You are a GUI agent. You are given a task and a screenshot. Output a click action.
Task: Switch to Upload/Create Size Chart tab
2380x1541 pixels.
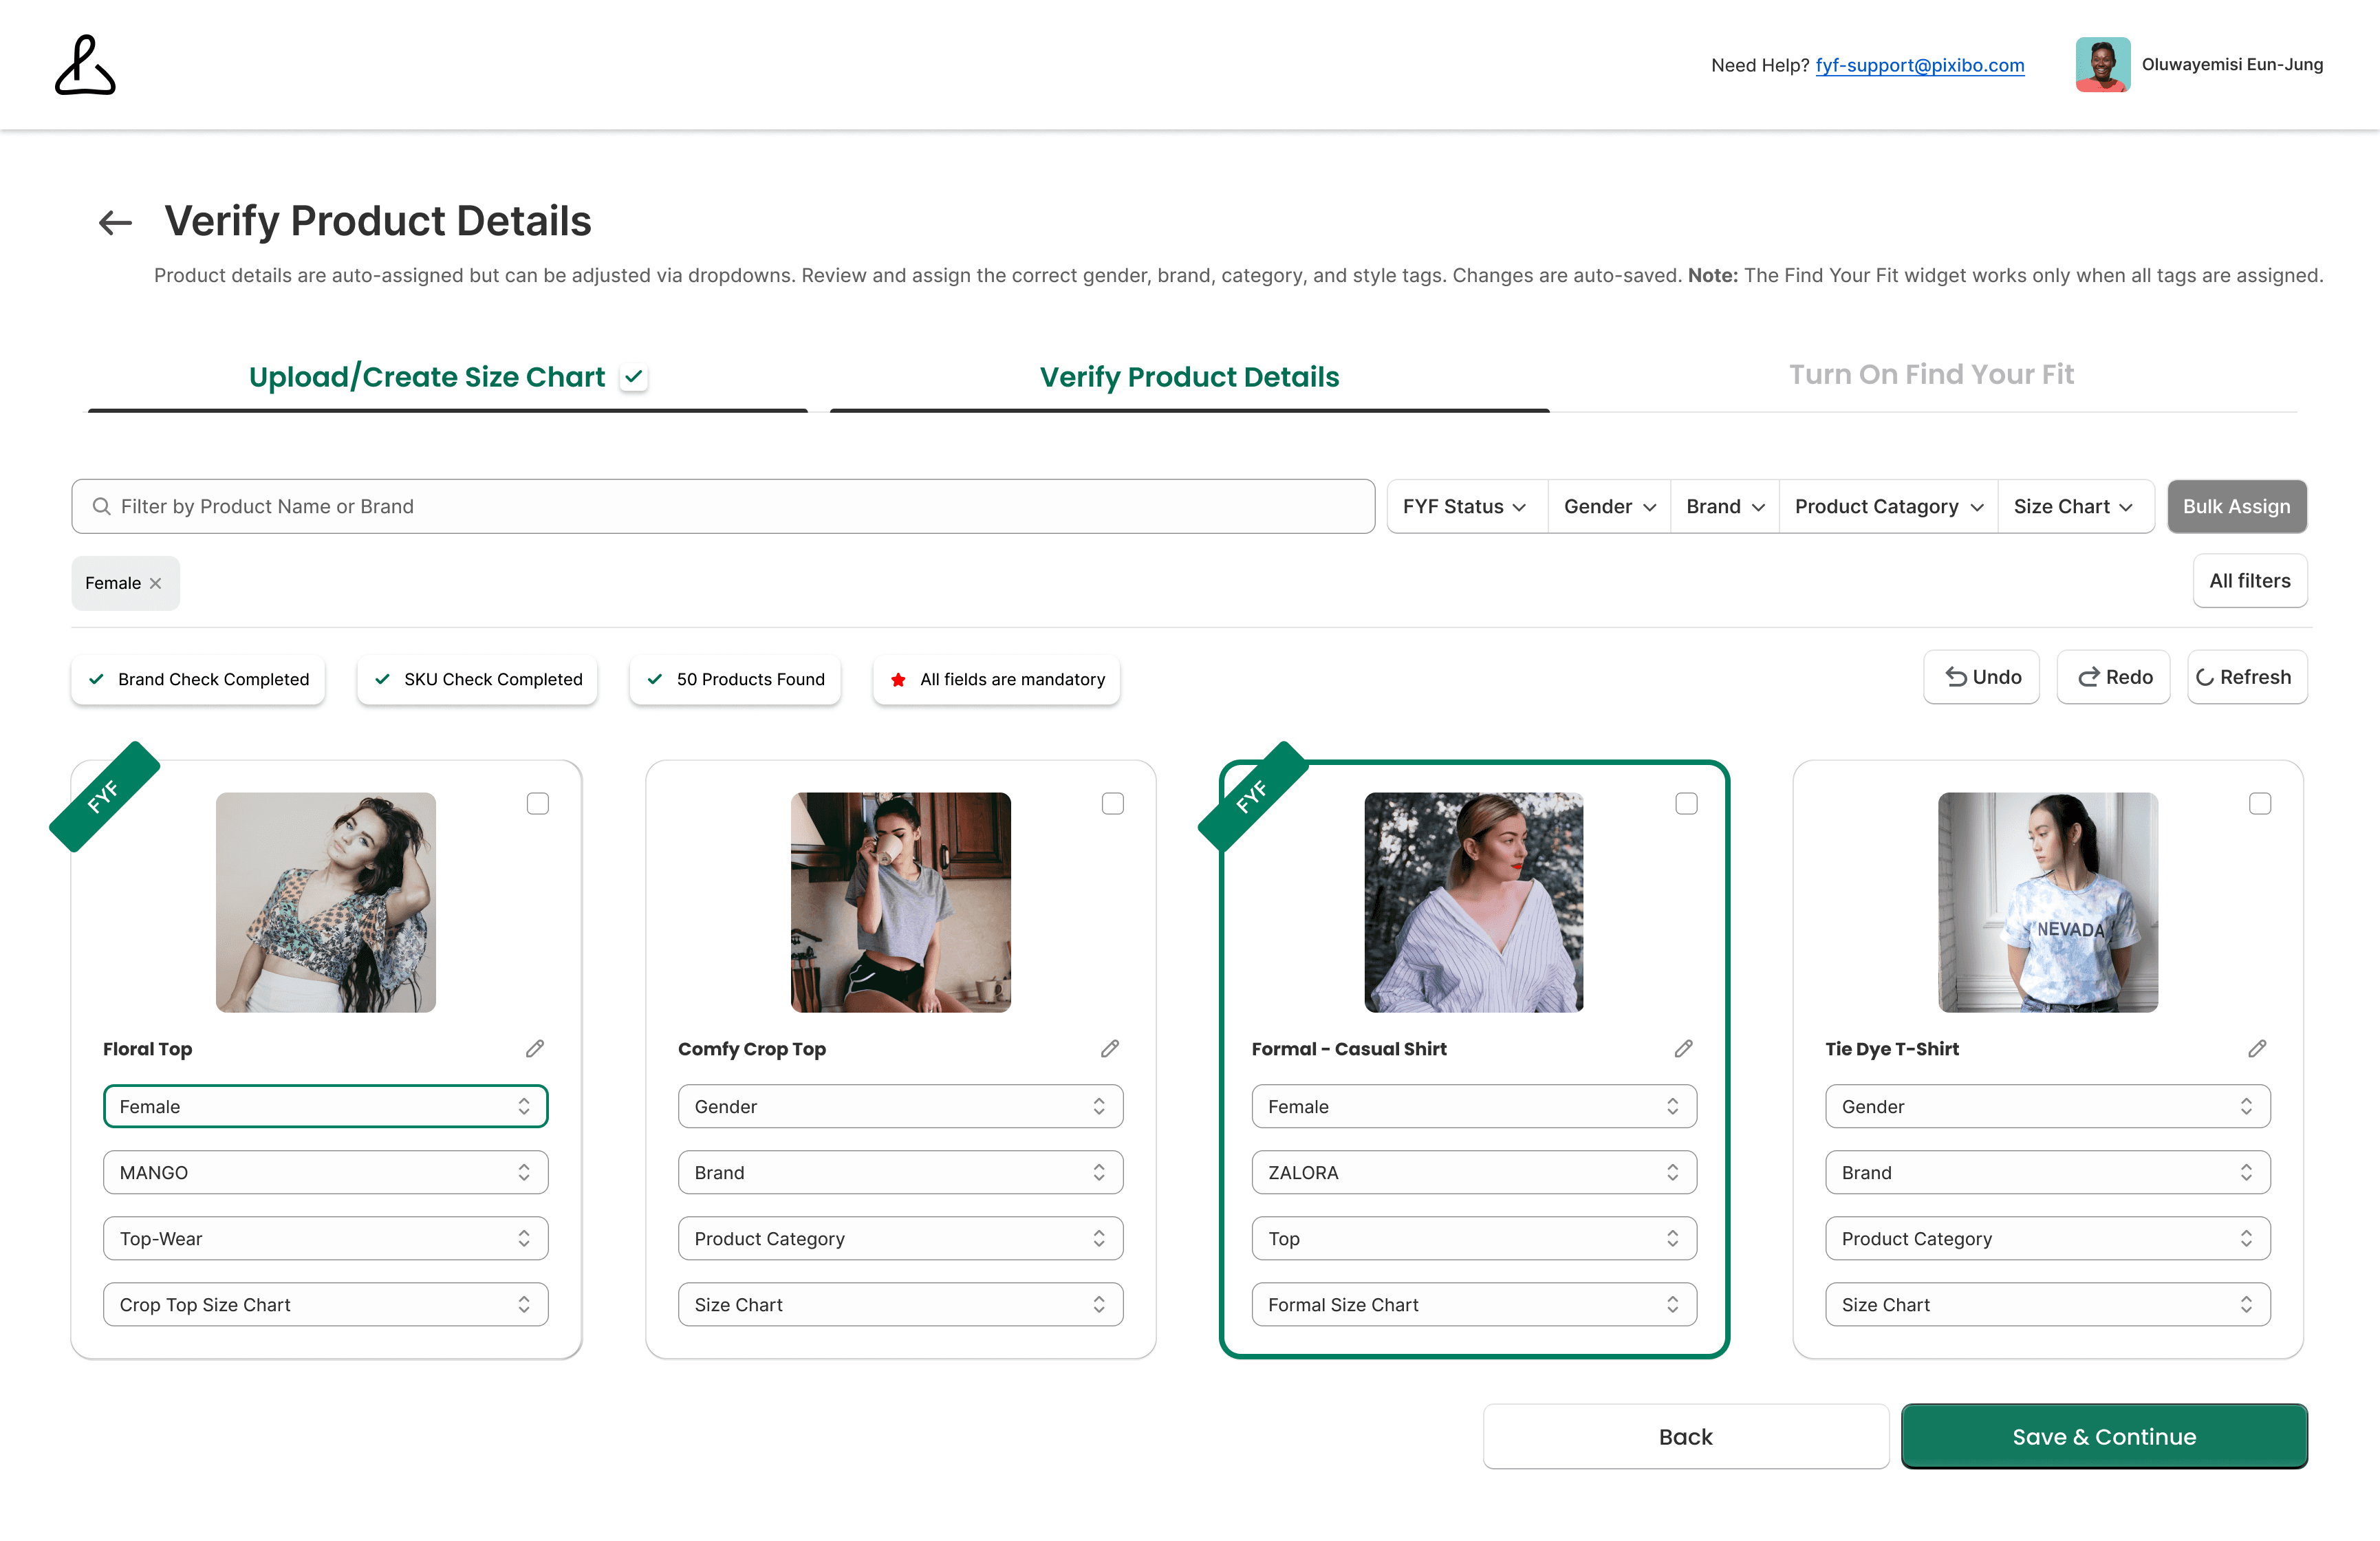click(427, 377)
